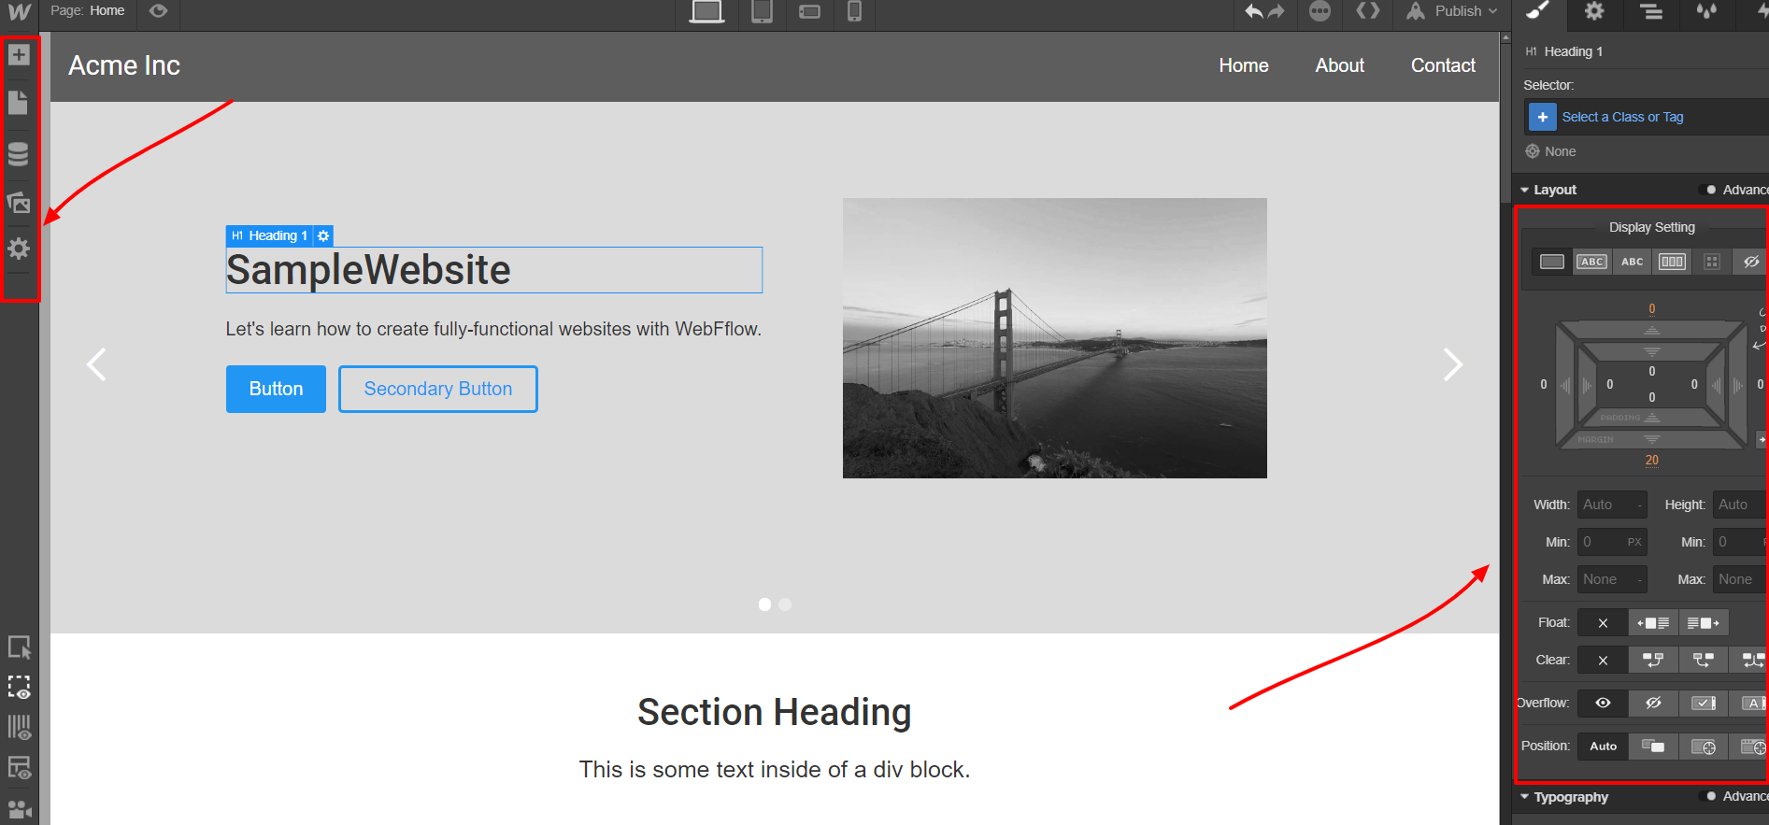Viewport: 1769px width, 825px height.
Task: Open the Pages panel icon
Action: pos(19,103)
